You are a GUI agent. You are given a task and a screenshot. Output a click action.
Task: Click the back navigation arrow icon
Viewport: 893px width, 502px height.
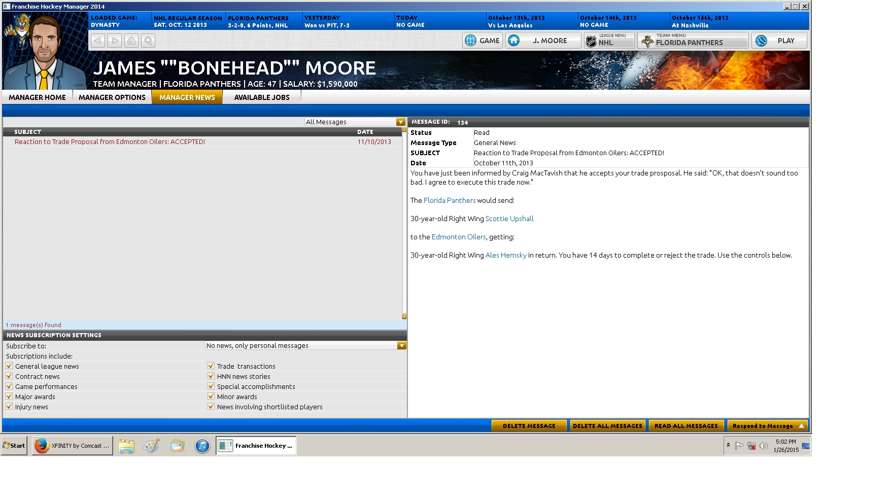click(97, 41)
